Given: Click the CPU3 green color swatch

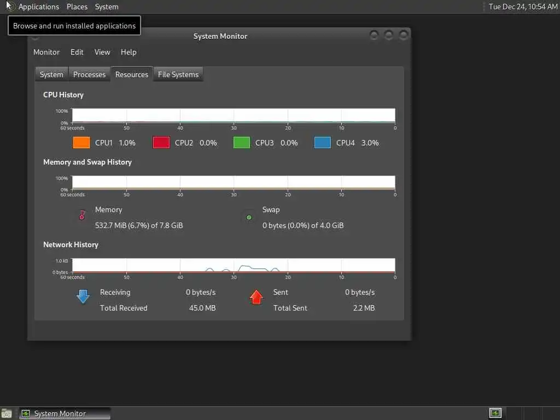Looking at the screenshot, I should pos(241,143).
